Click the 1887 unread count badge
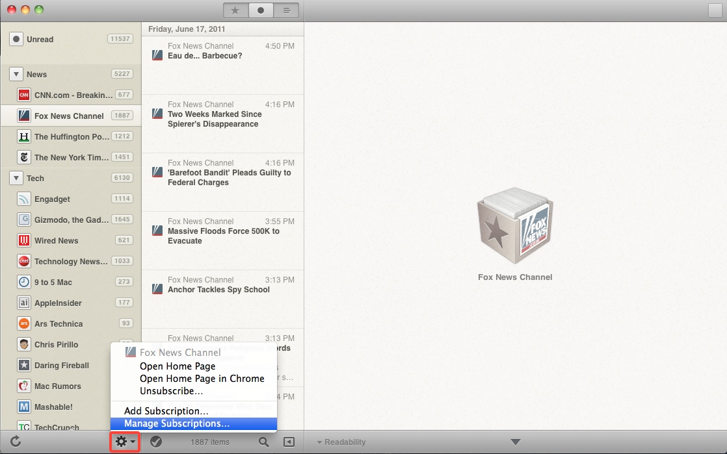This screenshot has width=727, height=454. pyautogui.click(x=122, y=116)
